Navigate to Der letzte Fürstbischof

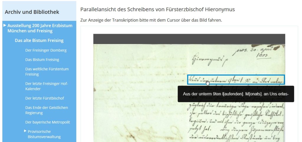coord(45,98)
